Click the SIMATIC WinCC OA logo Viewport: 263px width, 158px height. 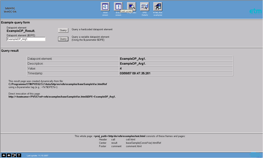10,10
